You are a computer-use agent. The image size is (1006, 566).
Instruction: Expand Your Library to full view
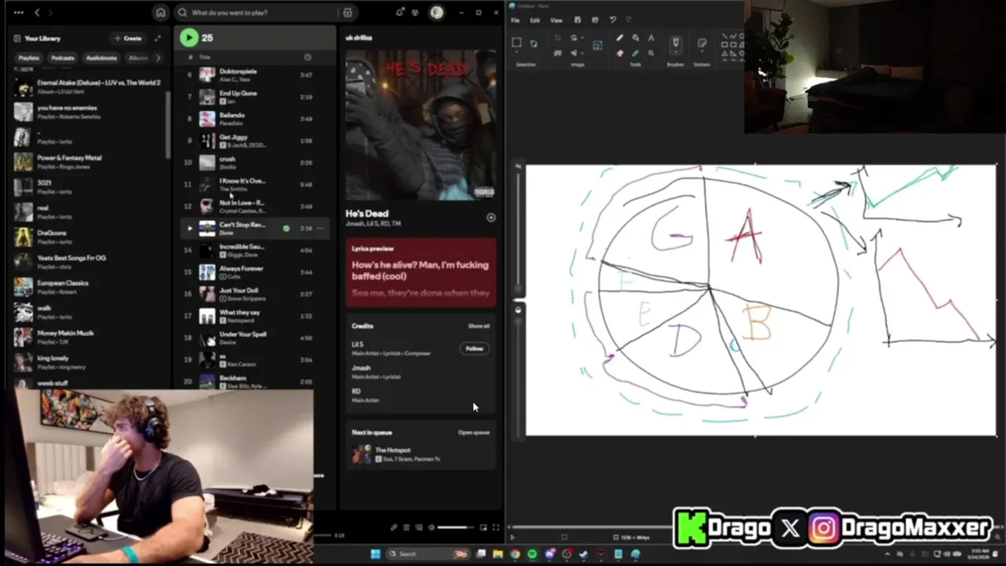tap(157, 38)
